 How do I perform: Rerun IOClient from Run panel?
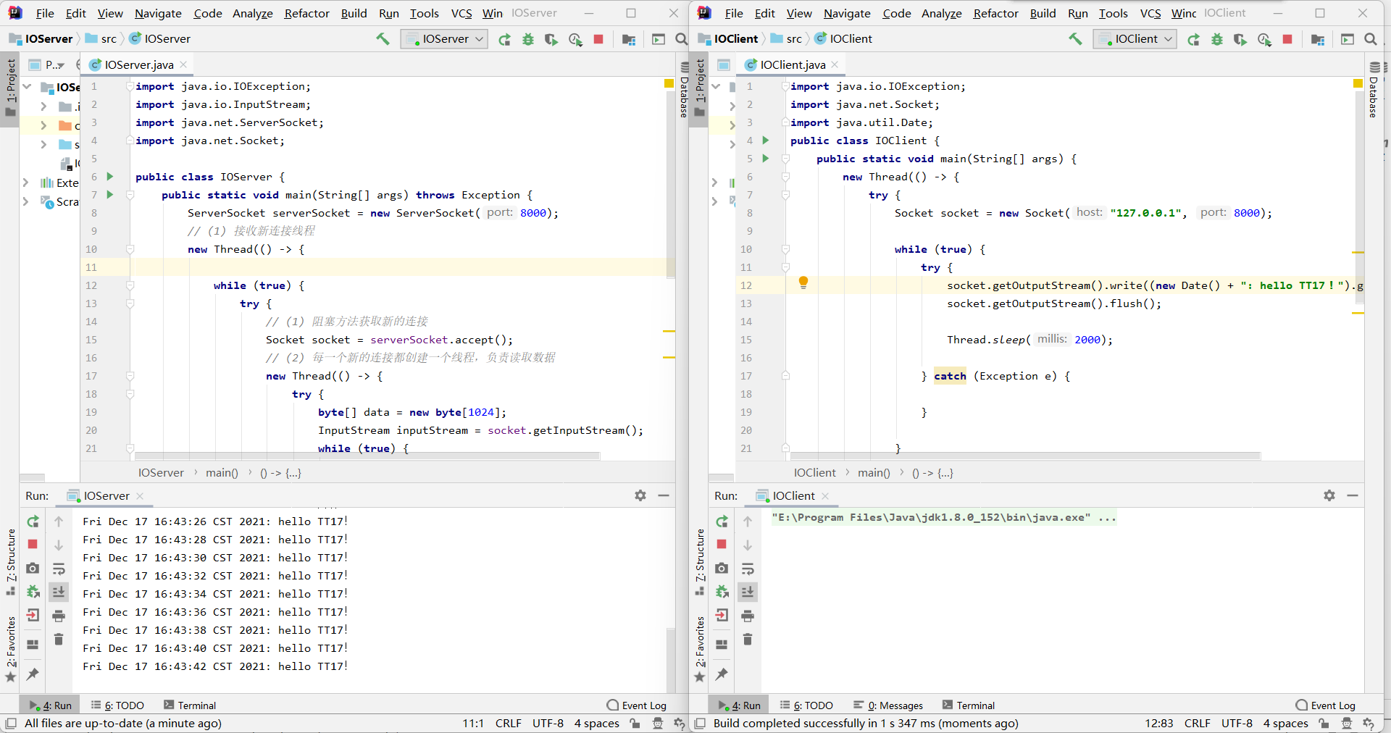click(x=722, y=522)
